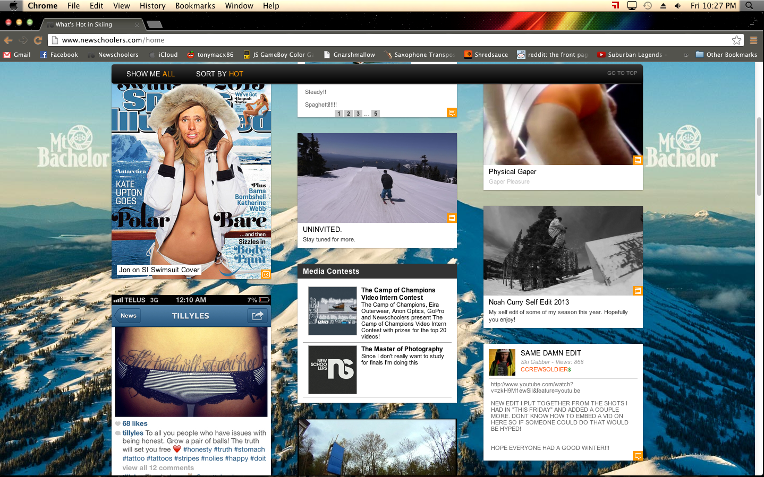The height and width of the screenshot is (477, 764).
Task: Click the comment icon on the SAME DAMN EDIT card
Action: [638, 456]
